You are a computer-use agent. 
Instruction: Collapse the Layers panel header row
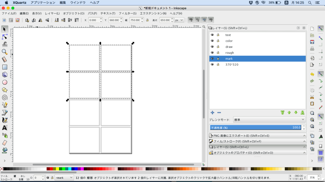tap(257, 147)
